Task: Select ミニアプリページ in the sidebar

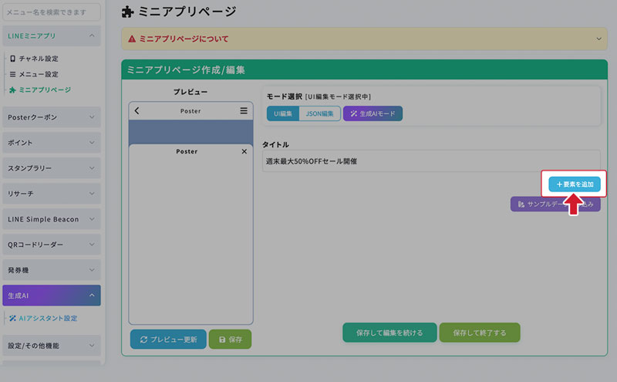Action: click(45, 90)
